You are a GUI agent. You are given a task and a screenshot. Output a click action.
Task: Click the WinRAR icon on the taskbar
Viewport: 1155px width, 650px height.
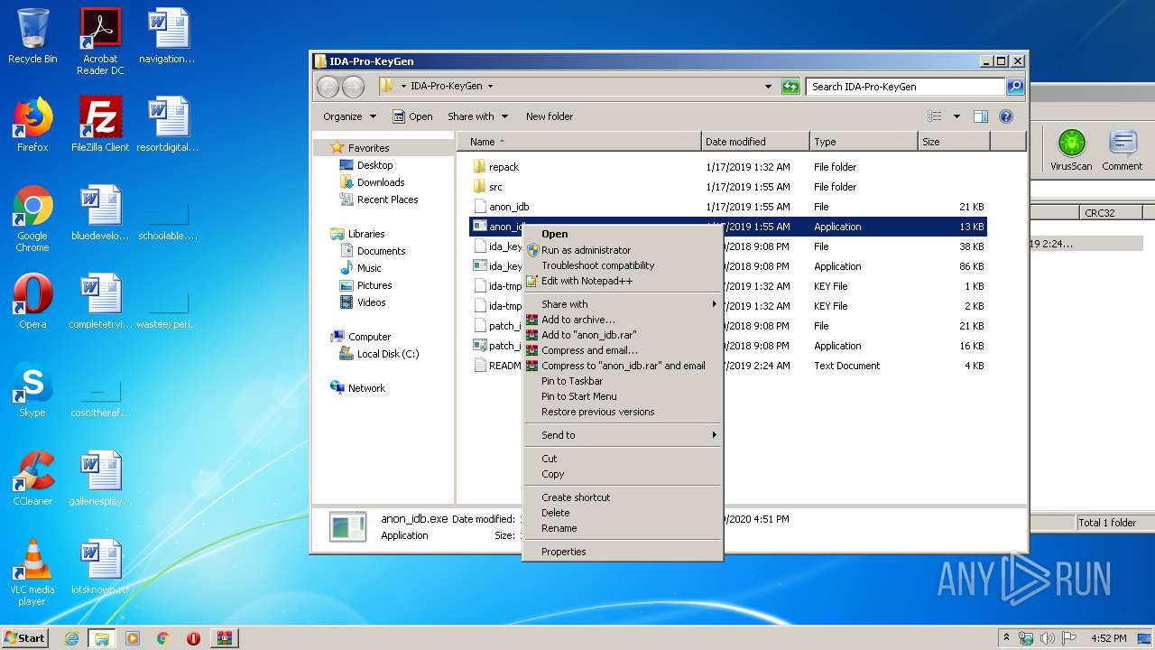click(x=224, y=638)
